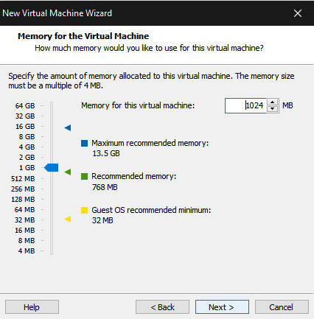
Task: Set slider to the 64 GB mark
Action: [x=52, y=105]
